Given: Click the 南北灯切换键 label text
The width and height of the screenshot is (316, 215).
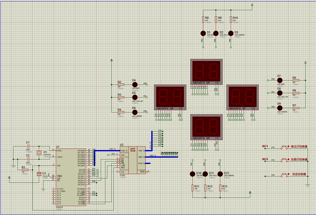Looking at the screenshot, I should point(299,146).
